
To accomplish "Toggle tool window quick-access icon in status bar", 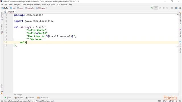I will coord(2,101).
